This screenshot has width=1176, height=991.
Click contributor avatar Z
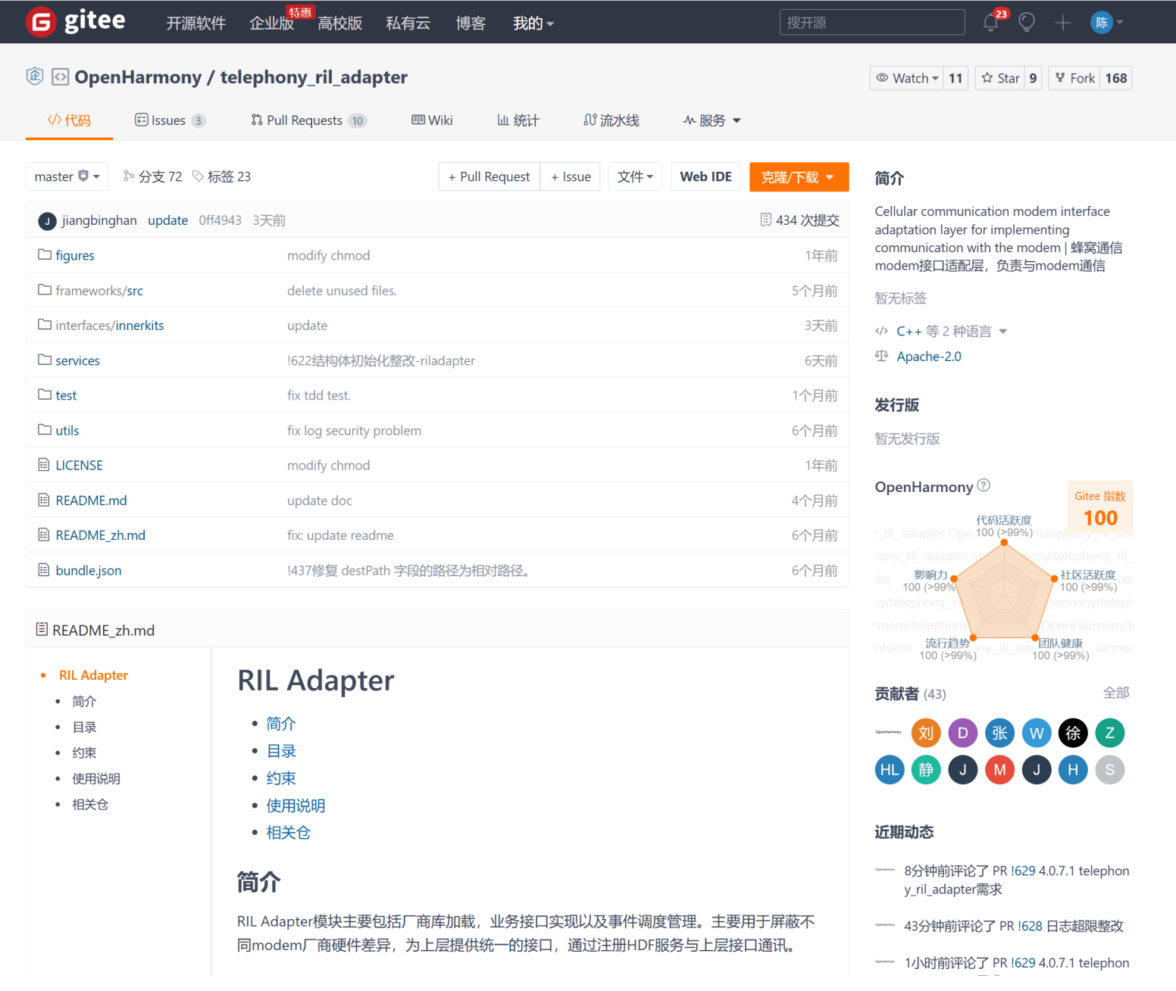click(x=1110, y=733)
